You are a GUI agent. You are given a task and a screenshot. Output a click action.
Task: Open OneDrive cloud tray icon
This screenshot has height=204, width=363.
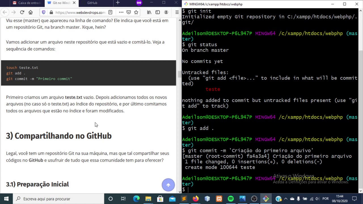tap(292, 199)
